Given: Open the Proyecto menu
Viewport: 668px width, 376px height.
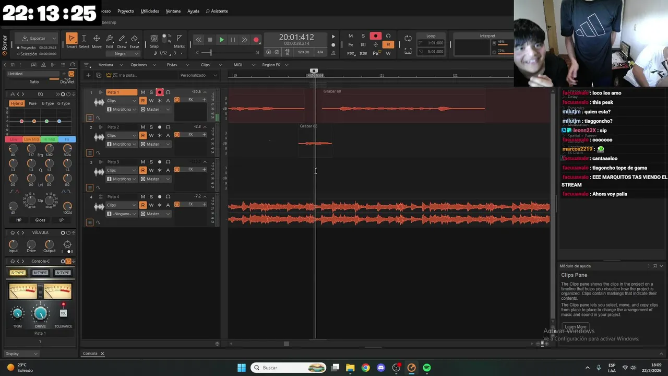Looking at the screenshot, I should tap(125, 11).
